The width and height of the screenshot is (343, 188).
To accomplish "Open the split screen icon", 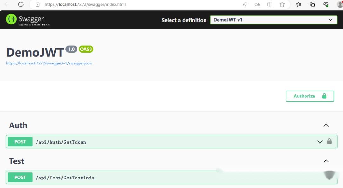I will click(x=270, y=4).
